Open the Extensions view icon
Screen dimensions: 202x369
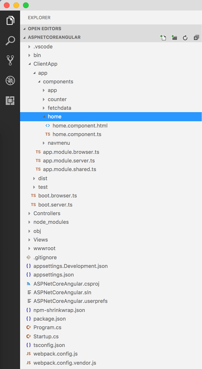(10, 100)
